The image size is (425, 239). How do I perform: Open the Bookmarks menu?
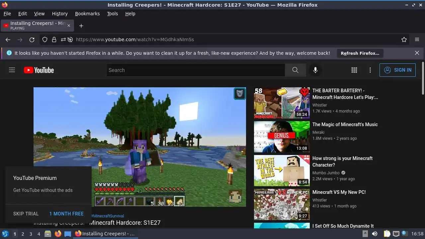[87, 14]
